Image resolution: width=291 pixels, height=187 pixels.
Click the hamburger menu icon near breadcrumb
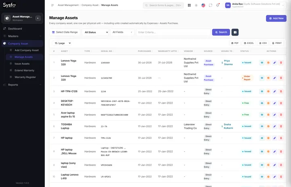(53, 5)
